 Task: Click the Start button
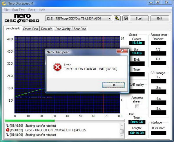point(139,18)
